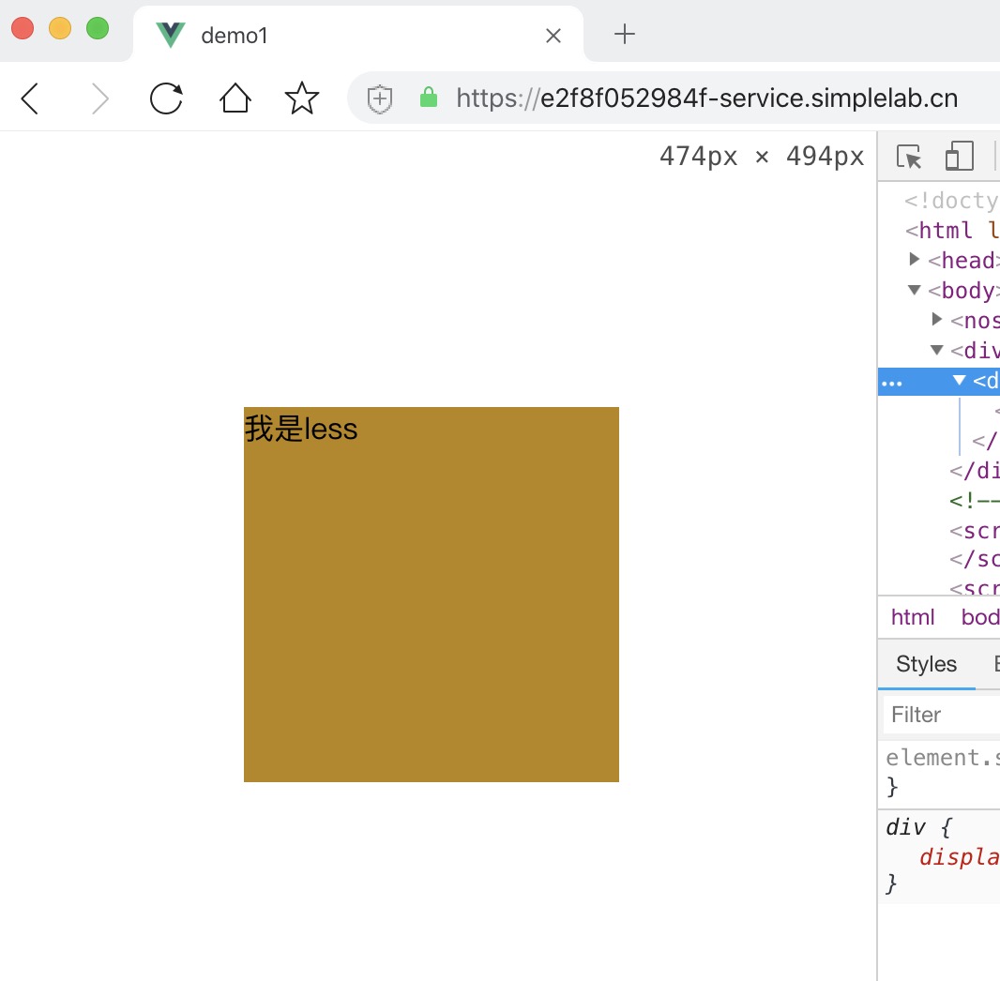Viewport: 1000px width, 981px height.
Task: Click the address bar URL
Action: [706, 98]
